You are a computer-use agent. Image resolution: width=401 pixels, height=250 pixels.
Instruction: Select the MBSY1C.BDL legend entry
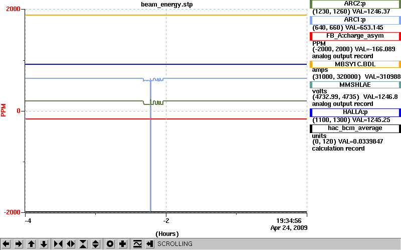355,64
